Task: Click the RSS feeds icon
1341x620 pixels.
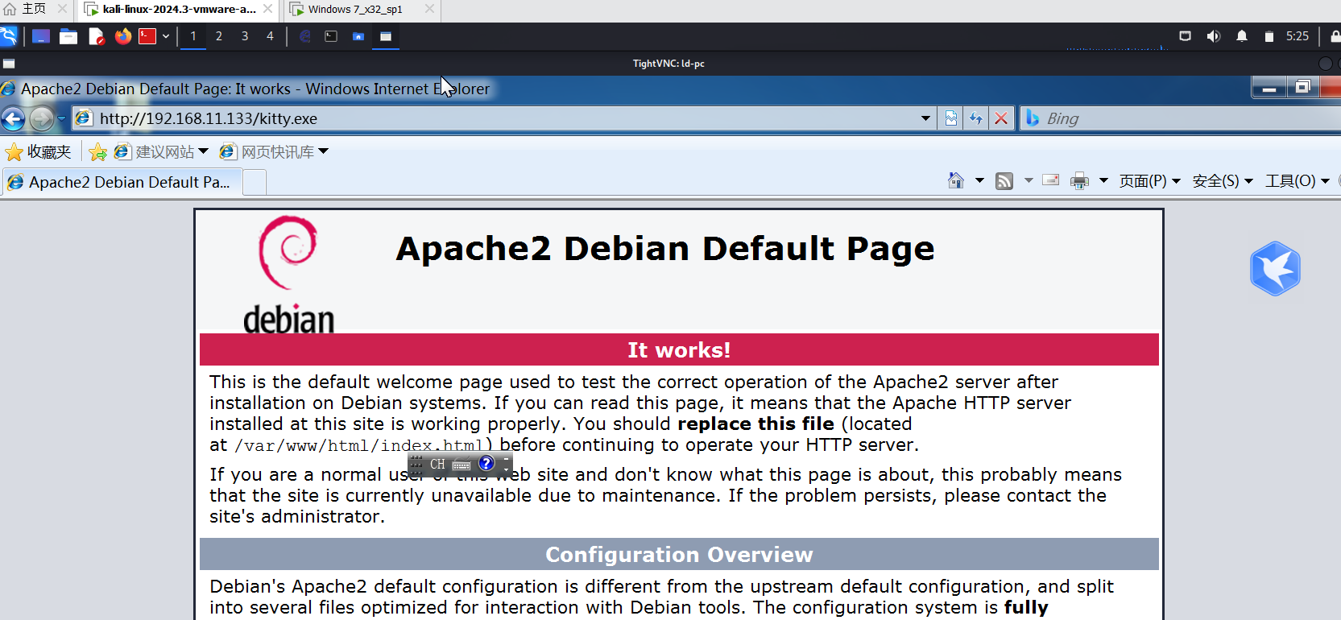Action: (1004, 180)
